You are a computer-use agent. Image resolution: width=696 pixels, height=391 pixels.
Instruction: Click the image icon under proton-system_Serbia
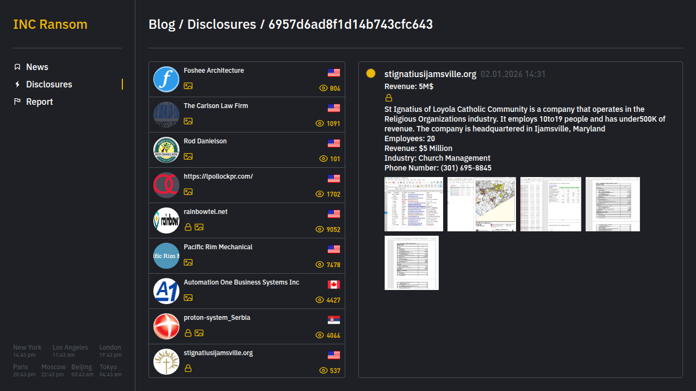(x=199, y=333)
